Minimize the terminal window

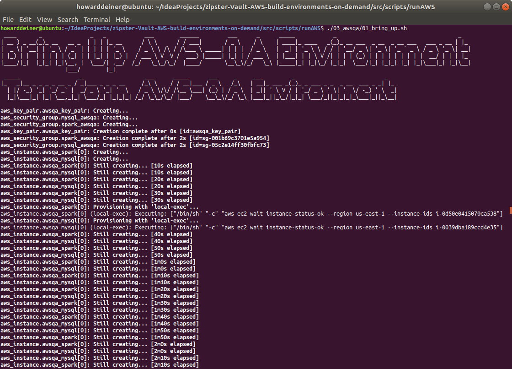tap(487, 6)
